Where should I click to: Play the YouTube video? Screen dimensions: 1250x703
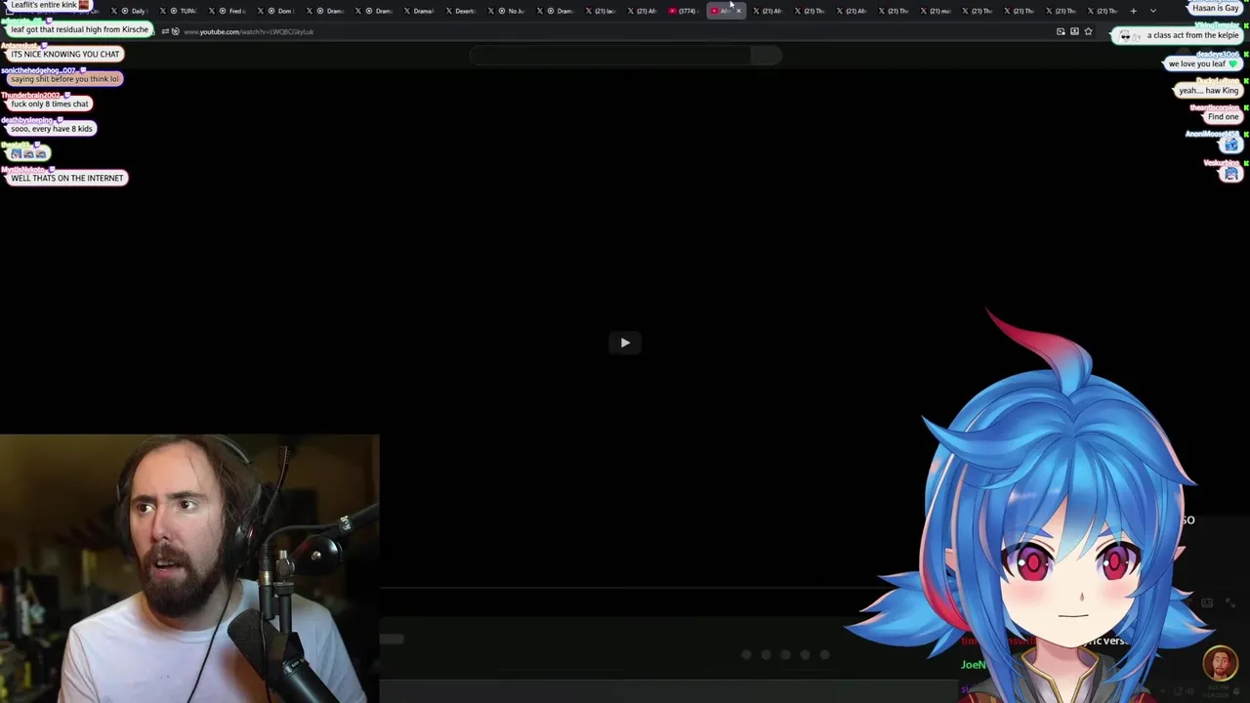(625, 343)
